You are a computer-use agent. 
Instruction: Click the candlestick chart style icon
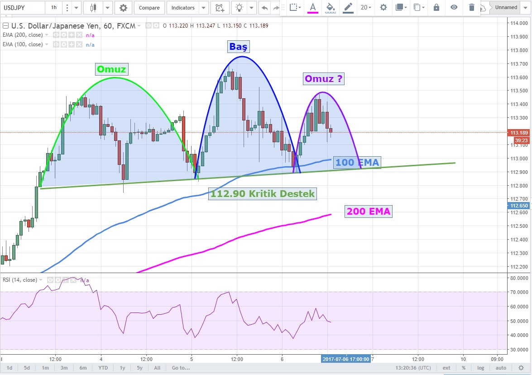pyautogui.click(x=94, y=8)
